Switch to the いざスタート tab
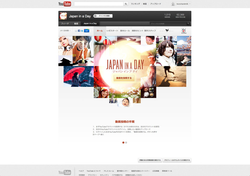This screenshot has height=176, width=250. (x=112, y=31)
